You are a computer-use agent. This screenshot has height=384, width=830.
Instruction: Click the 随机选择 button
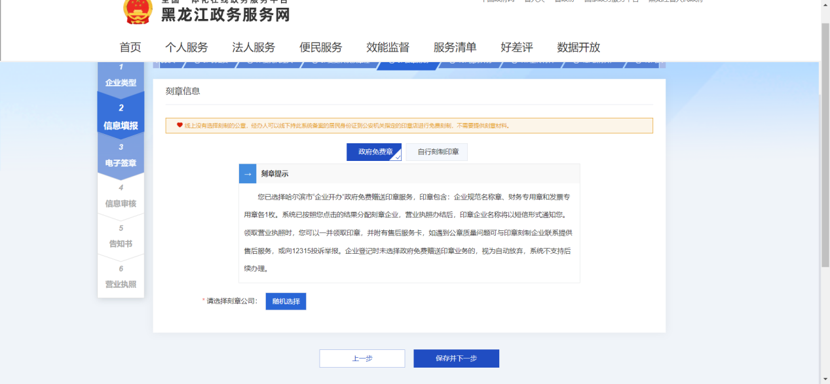[x=286, y=301]
